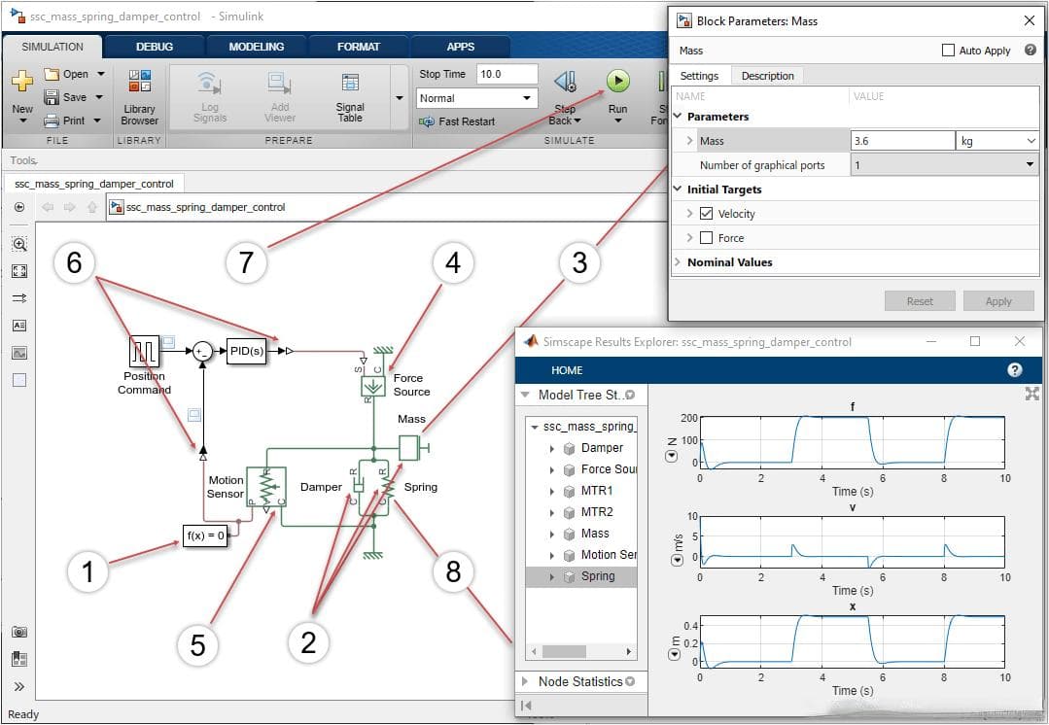
Task: Uncheck the Velocity initial target checkbox
Action: pos(706,214)
